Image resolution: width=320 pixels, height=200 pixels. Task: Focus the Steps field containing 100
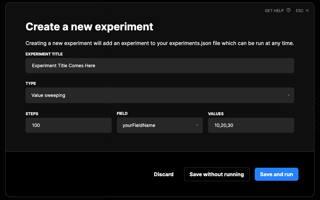(x=68, y=125)
